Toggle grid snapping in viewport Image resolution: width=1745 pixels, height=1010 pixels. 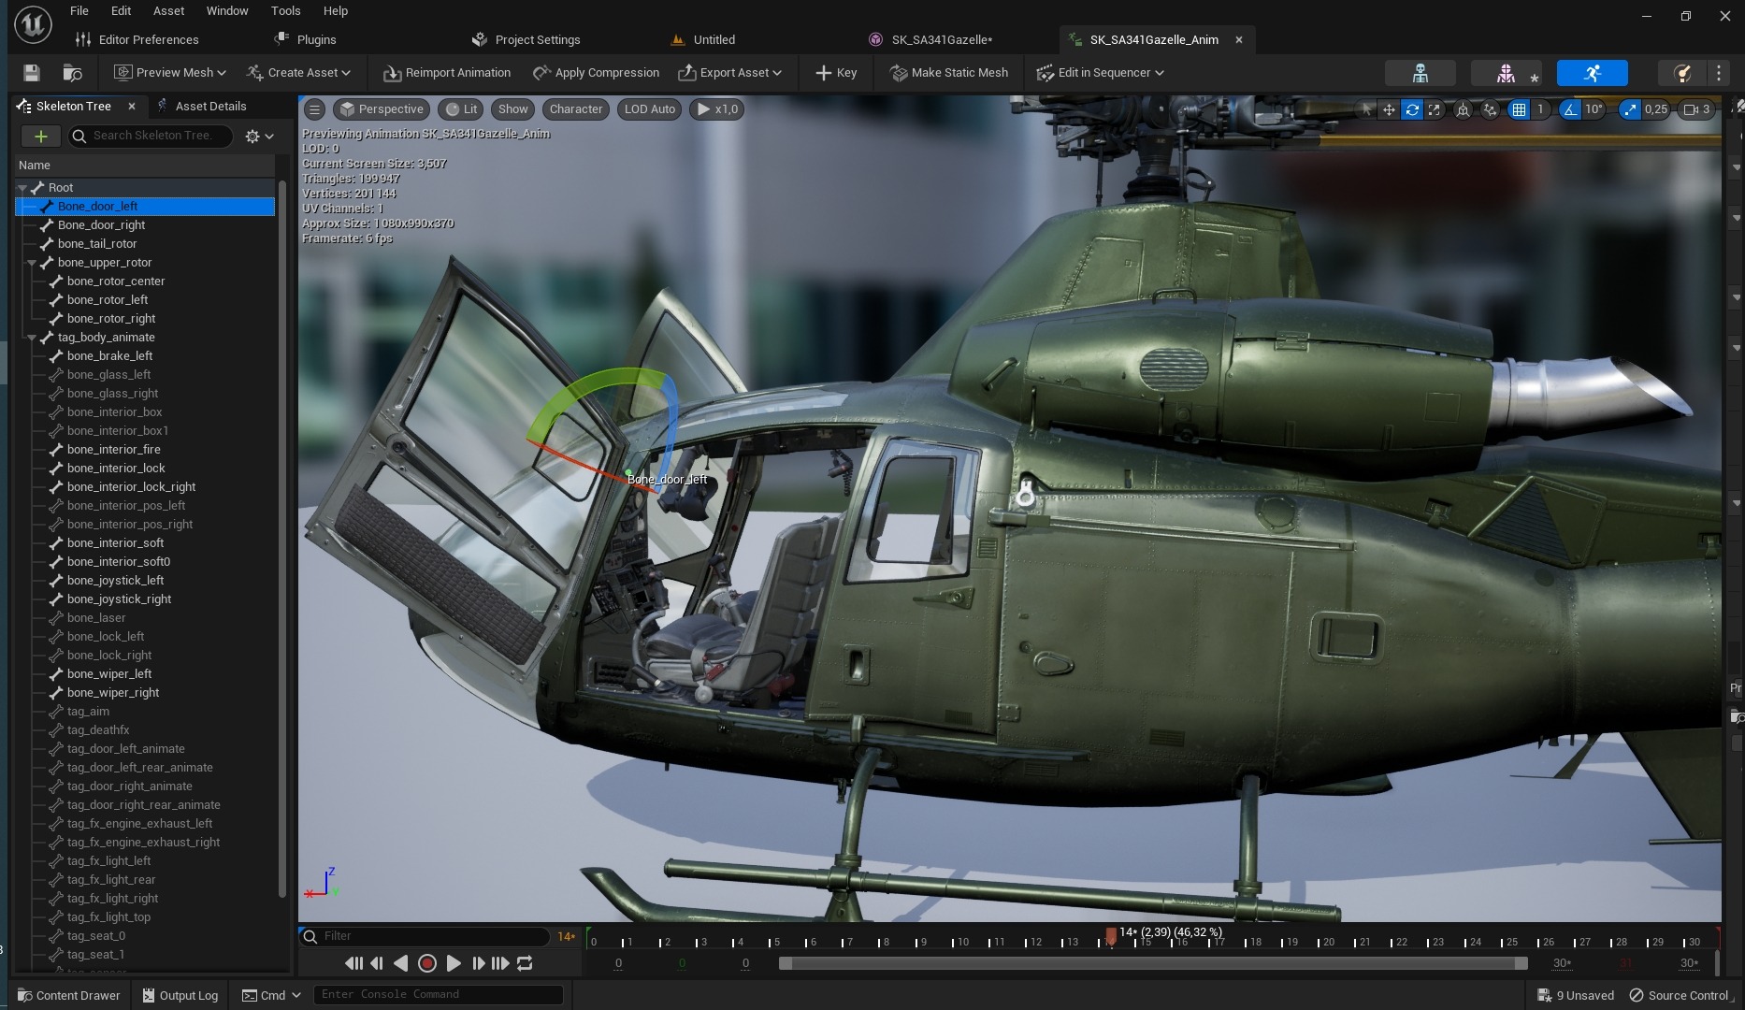click(x=1519, y=109)
